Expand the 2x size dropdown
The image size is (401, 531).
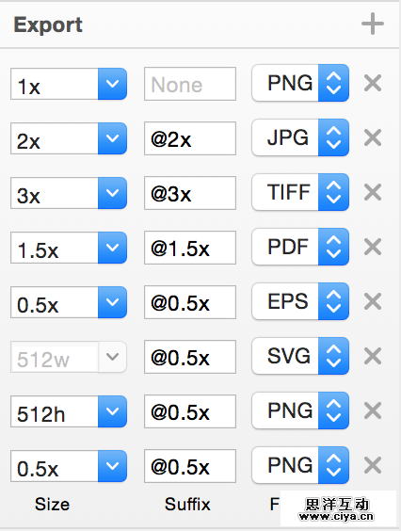pyautogui.click(x=112, y=138)
